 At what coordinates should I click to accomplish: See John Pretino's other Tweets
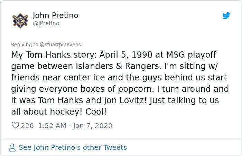pyautogui.click(x=73, y=147)
